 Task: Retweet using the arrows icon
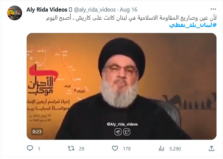coord(71,148)
